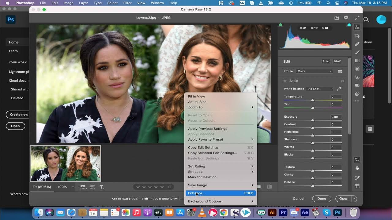The width and height of the screenshot is (392, 220).
Task: Open the Profile dropdown showing Color
Action: (x=314, y=71)
